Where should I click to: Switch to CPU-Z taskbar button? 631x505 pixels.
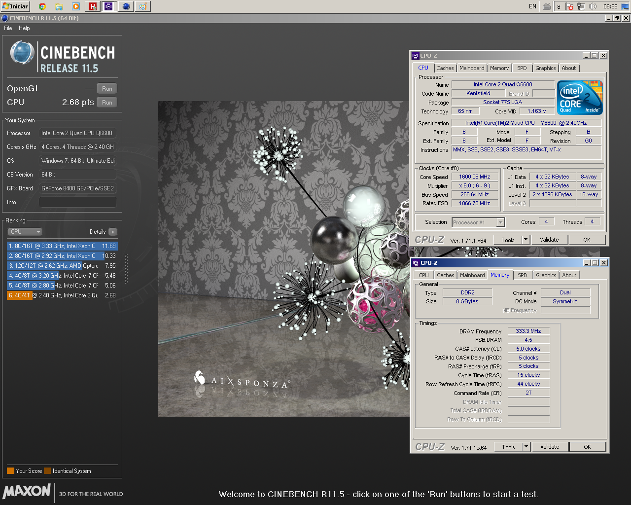point(109,6)
